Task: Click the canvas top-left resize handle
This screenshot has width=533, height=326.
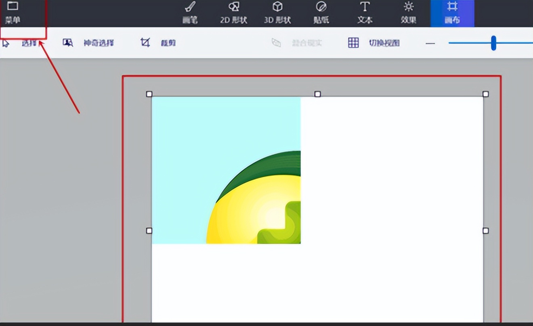Action: tap(149, 94)
